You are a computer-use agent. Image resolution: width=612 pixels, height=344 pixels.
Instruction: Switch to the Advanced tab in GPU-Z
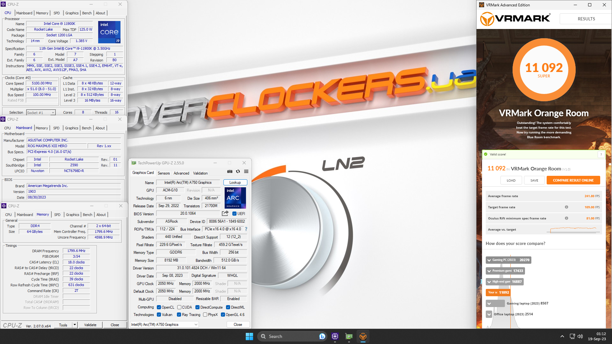pos(181,173)
